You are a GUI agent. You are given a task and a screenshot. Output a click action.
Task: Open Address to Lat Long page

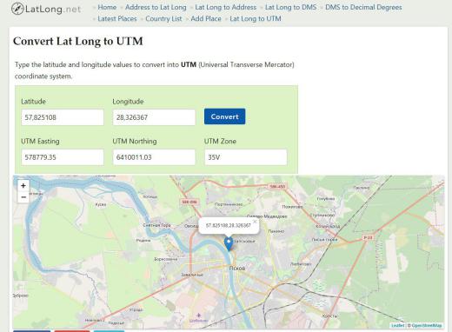click(x=156, y=7)
